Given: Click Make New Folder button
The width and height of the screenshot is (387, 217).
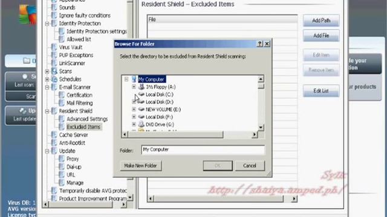Looking at the screenshot, I should click(x=141, y=166).
